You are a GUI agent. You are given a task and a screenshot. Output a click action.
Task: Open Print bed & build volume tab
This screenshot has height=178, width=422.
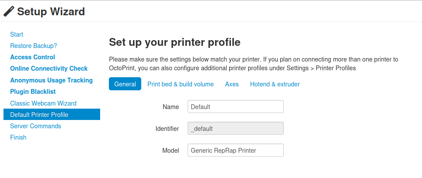[181, 84]
